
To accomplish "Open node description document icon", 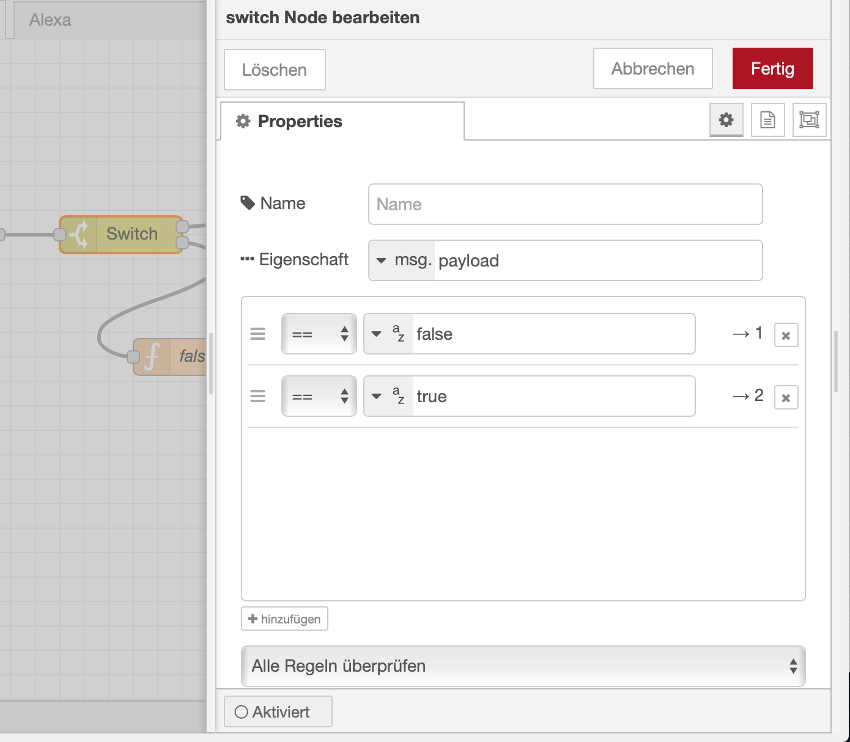I will 767,120.
